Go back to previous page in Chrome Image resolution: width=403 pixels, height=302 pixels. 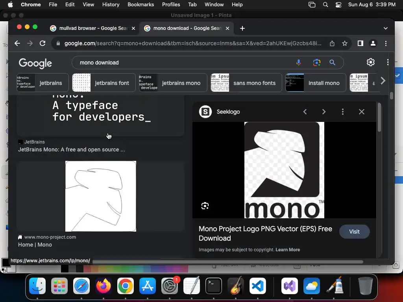(17, 43)
